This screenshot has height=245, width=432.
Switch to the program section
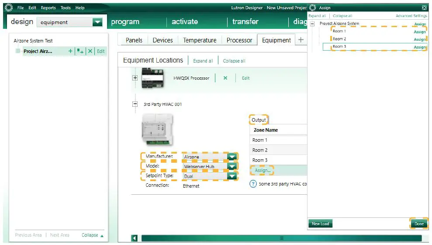125,22
